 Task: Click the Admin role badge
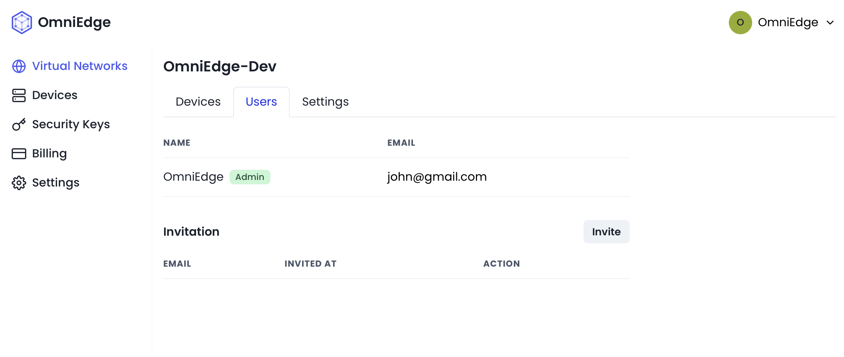coord(250,177)
